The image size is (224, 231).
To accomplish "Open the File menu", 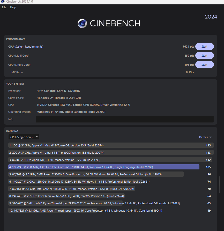I will tap(4, 7).
